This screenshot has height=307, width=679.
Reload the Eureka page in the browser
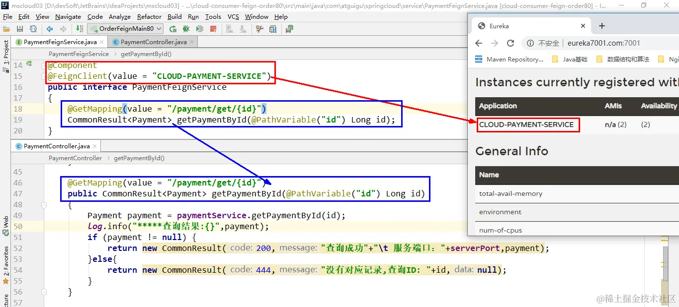click(510, 43)
